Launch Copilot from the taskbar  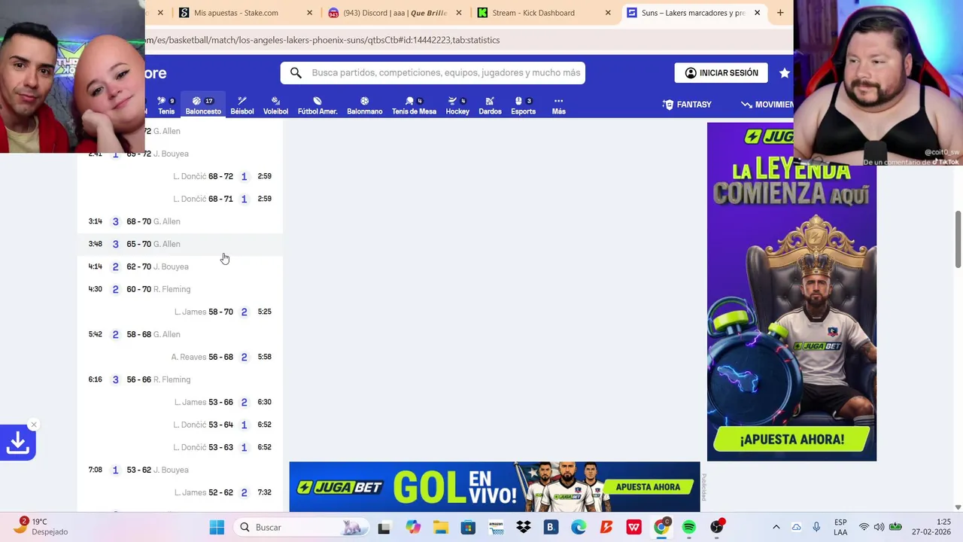412,527
